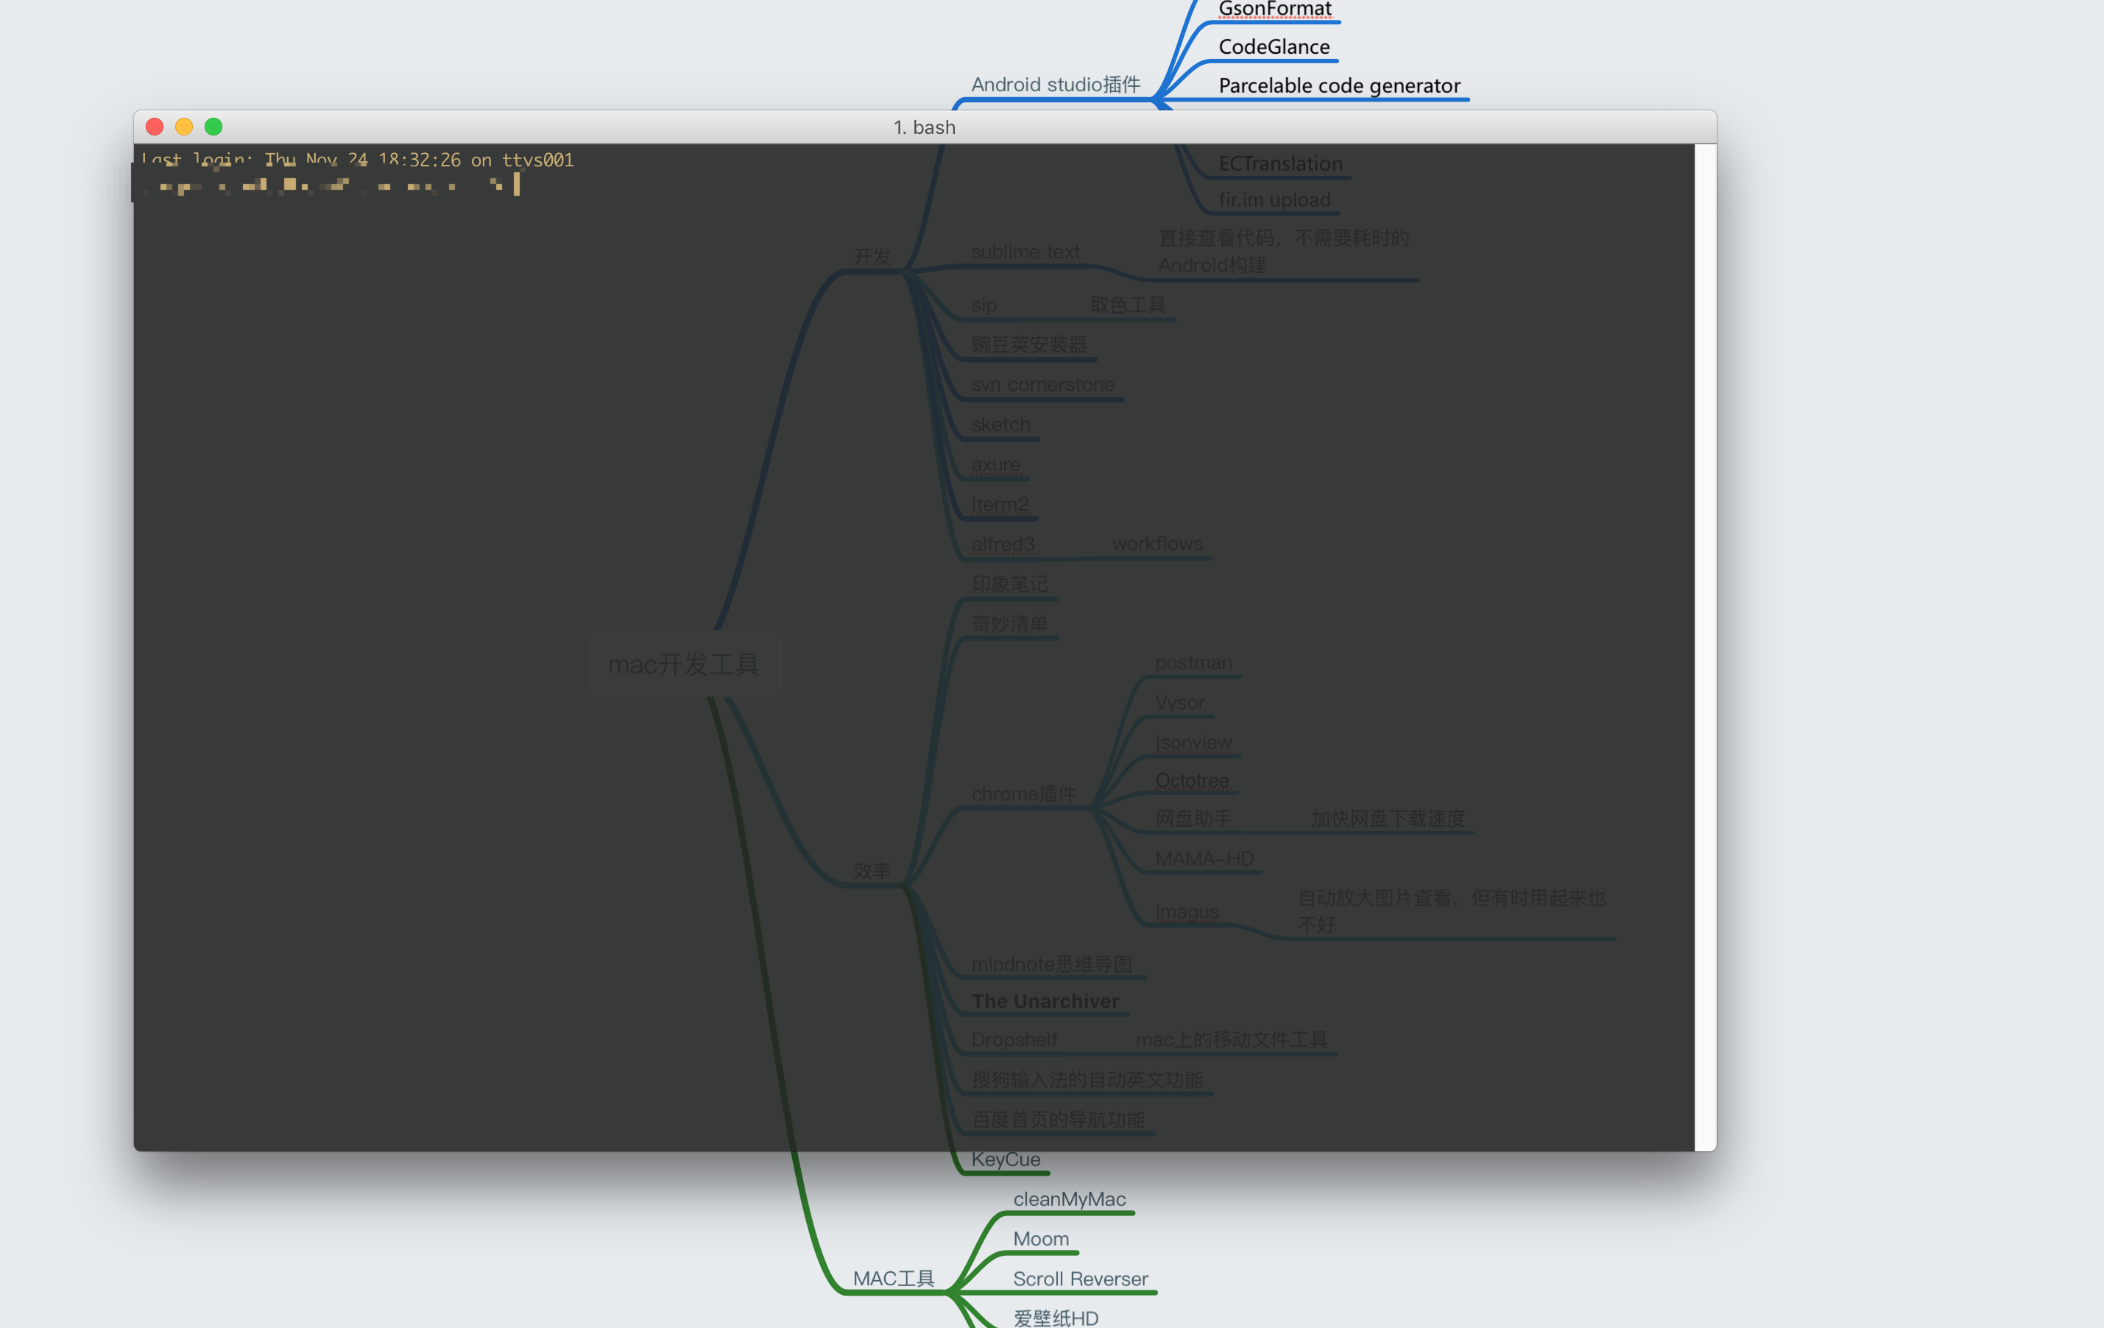Select the MAC工具 branch node

click(x=894, y=1279)
